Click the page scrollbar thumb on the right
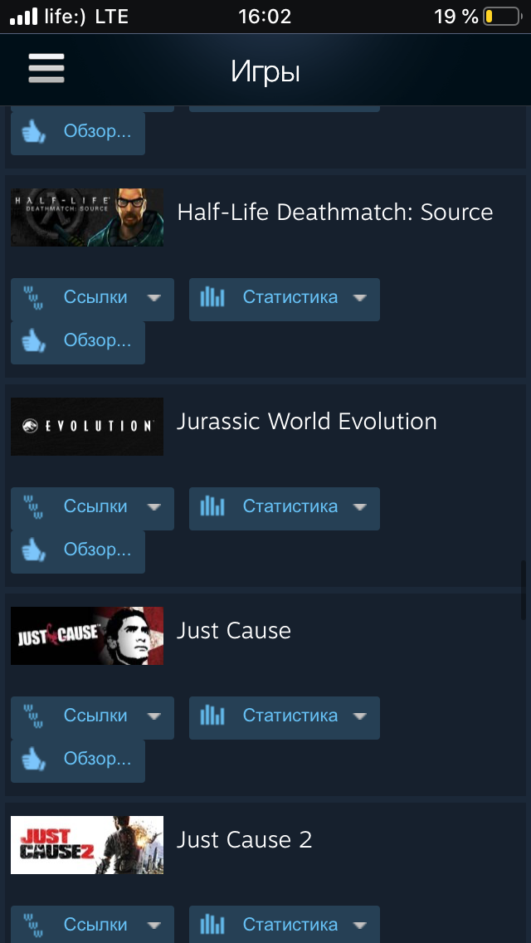The image size is (531, 943). (x=524, y=590)
